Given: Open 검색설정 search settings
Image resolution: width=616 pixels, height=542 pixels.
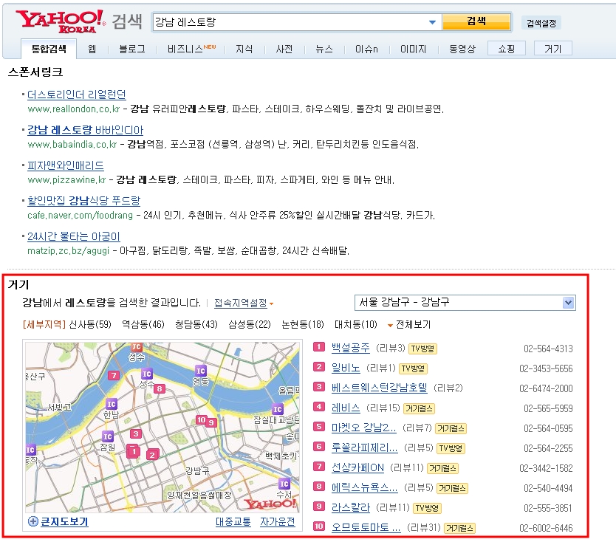Looking at the screenshot, I should click(x=541, y=23).
